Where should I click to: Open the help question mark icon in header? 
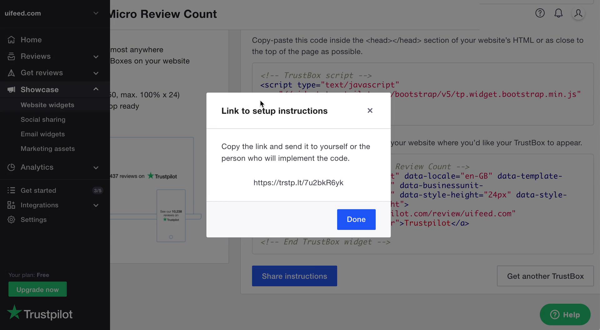click(540, 13)
